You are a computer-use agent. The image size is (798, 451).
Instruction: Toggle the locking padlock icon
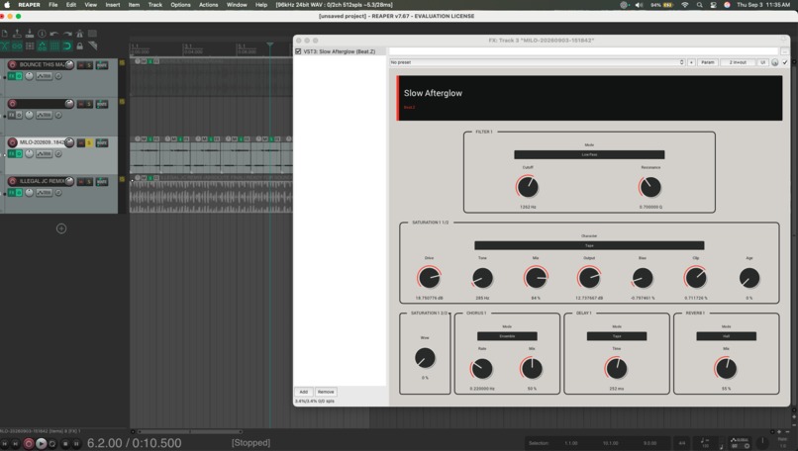79,46
